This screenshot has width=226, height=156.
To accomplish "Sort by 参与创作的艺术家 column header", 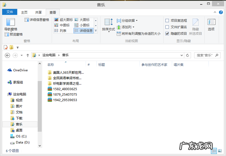I will pyautogui.click(x=156, y=64).
